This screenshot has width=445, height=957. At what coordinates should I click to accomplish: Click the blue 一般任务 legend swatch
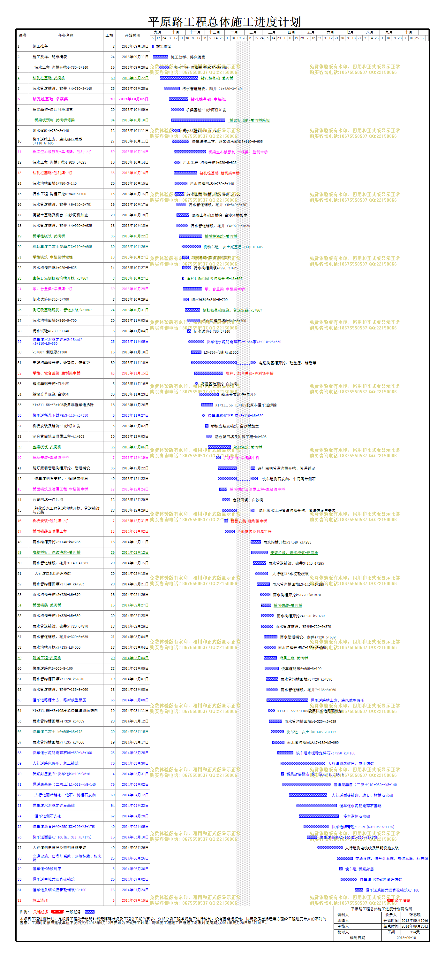coord(89,912)
